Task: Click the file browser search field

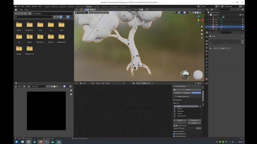Action: tap(34, 17)
